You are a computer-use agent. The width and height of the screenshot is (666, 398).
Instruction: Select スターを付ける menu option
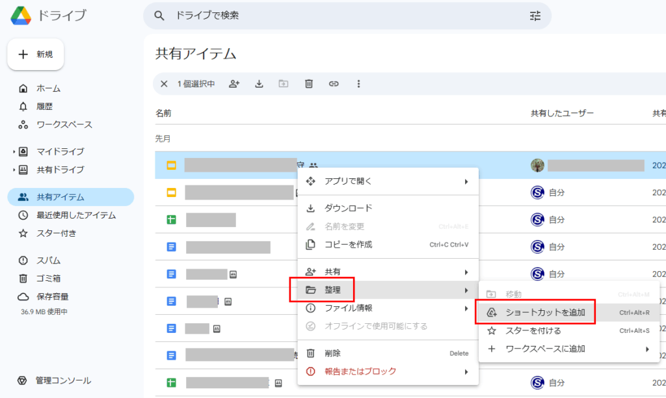coord(533,331)
